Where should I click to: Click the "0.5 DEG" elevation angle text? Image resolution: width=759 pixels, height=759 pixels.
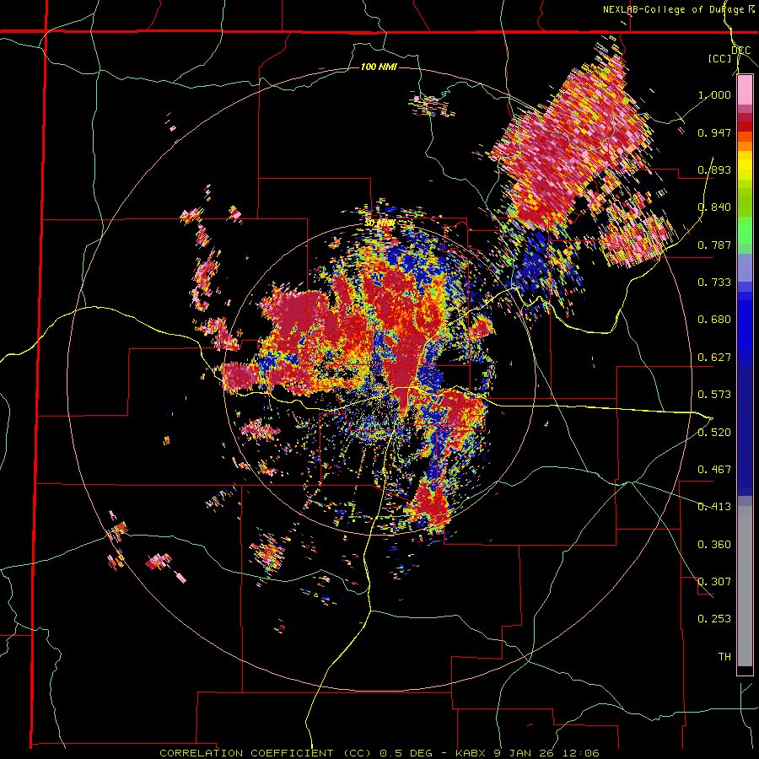(406, 753)
